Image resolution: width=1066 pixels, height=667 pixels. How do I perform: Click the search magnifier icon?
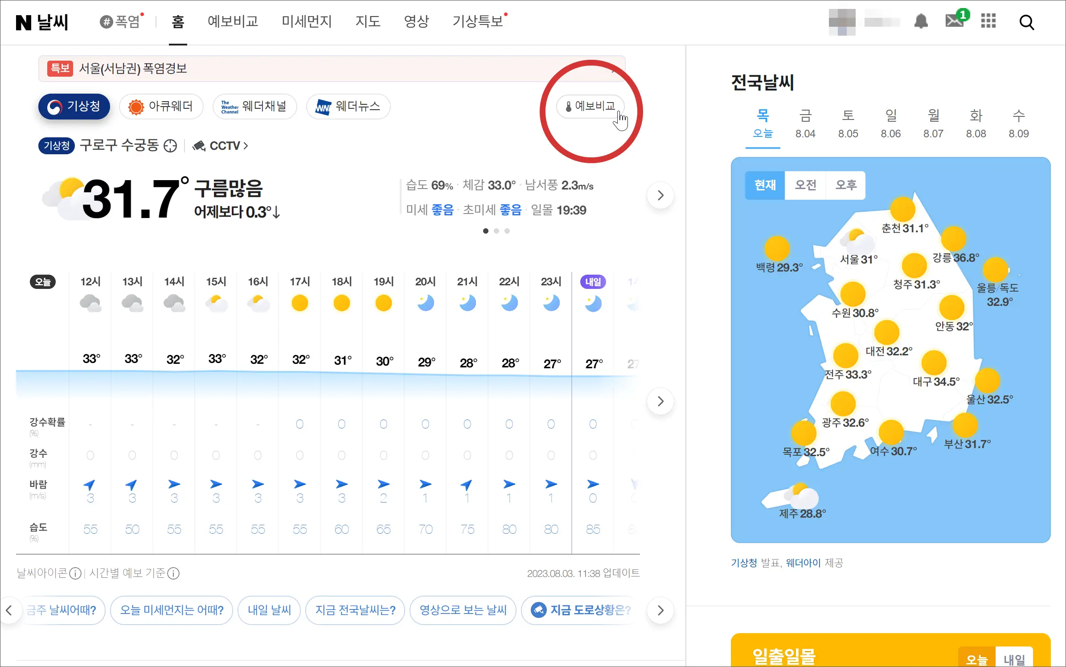point(1026,22)
